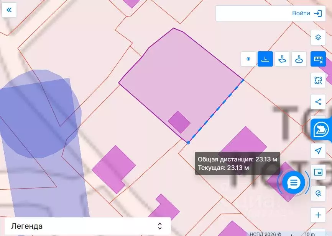The height and width of the screenshot is (236, 332).
Task: Open the mini-map overview window
Action: click(x=318, y=172)
